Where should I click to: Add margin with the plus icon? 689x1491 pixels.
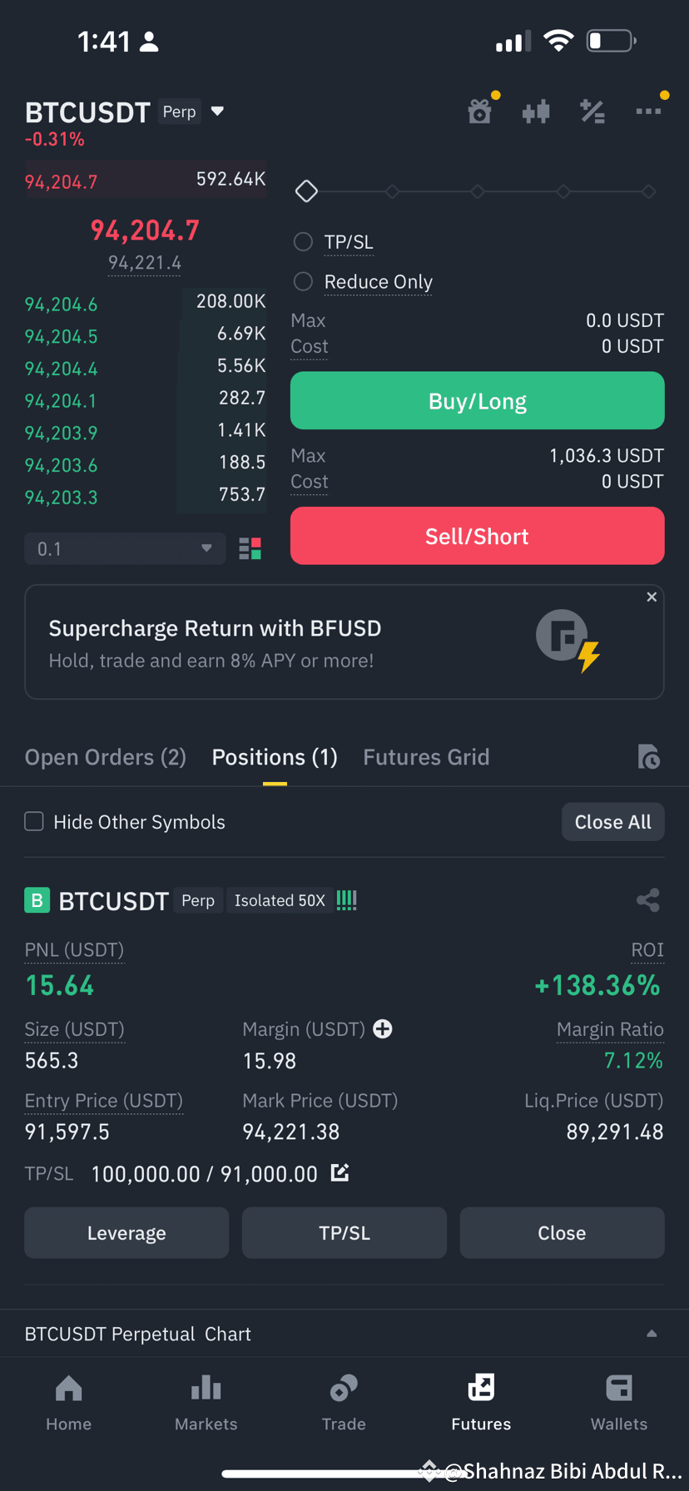point(383,1029)
